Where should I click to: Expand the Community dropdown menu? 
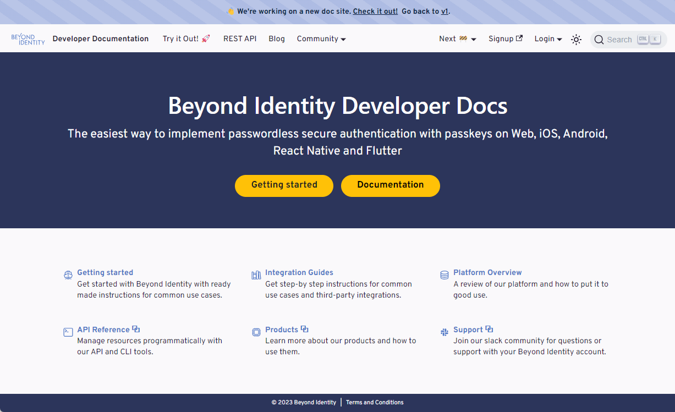tap(321, 39)
